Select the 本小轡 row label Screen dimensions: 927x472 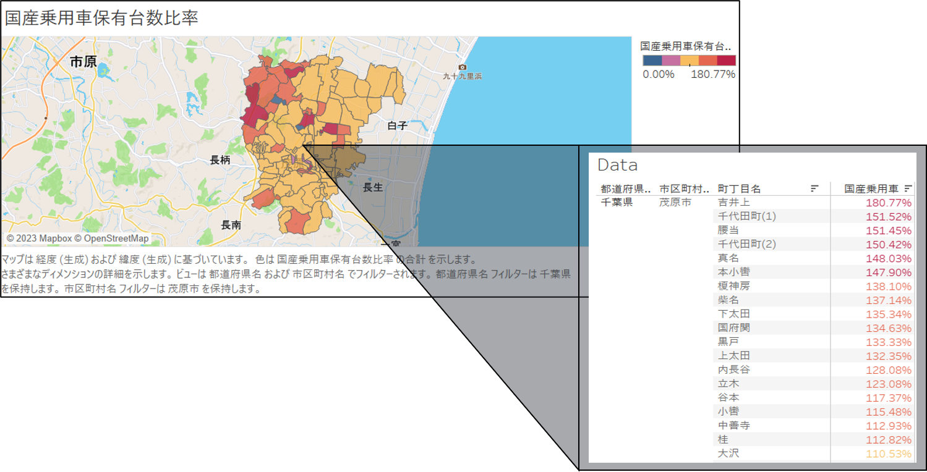click(x=733, y=272)
